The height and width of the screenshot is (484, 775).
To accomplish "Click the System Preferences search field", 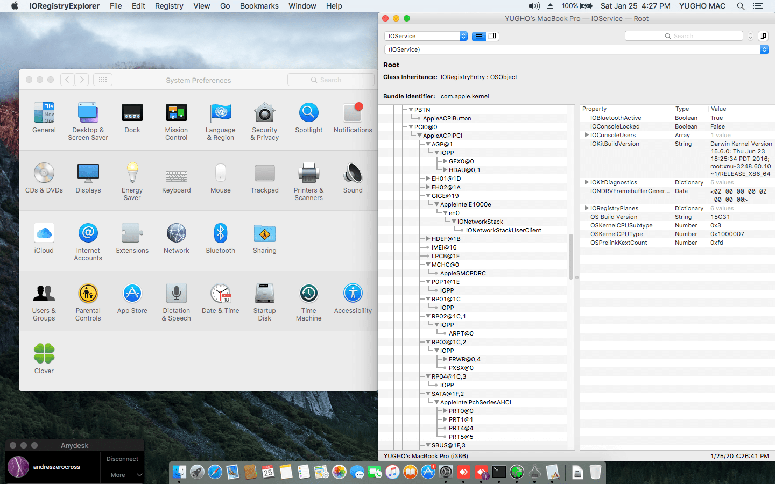I will 331,80.
